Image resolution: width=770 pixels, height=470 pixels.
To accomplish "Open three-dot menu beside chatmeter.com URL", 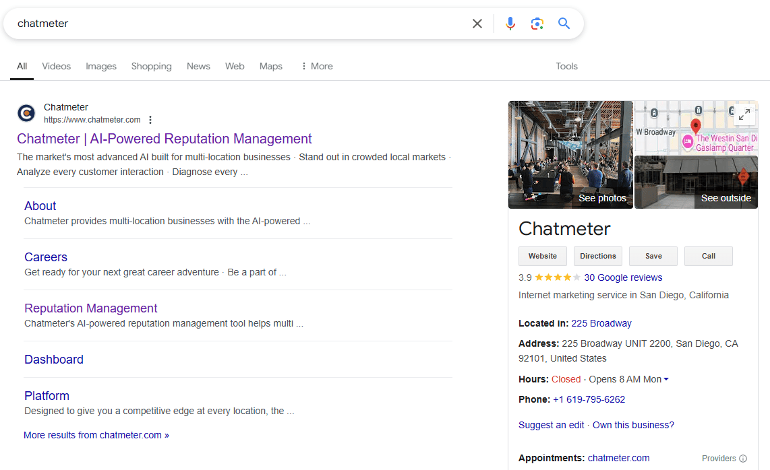I will (x=150, y=120).
